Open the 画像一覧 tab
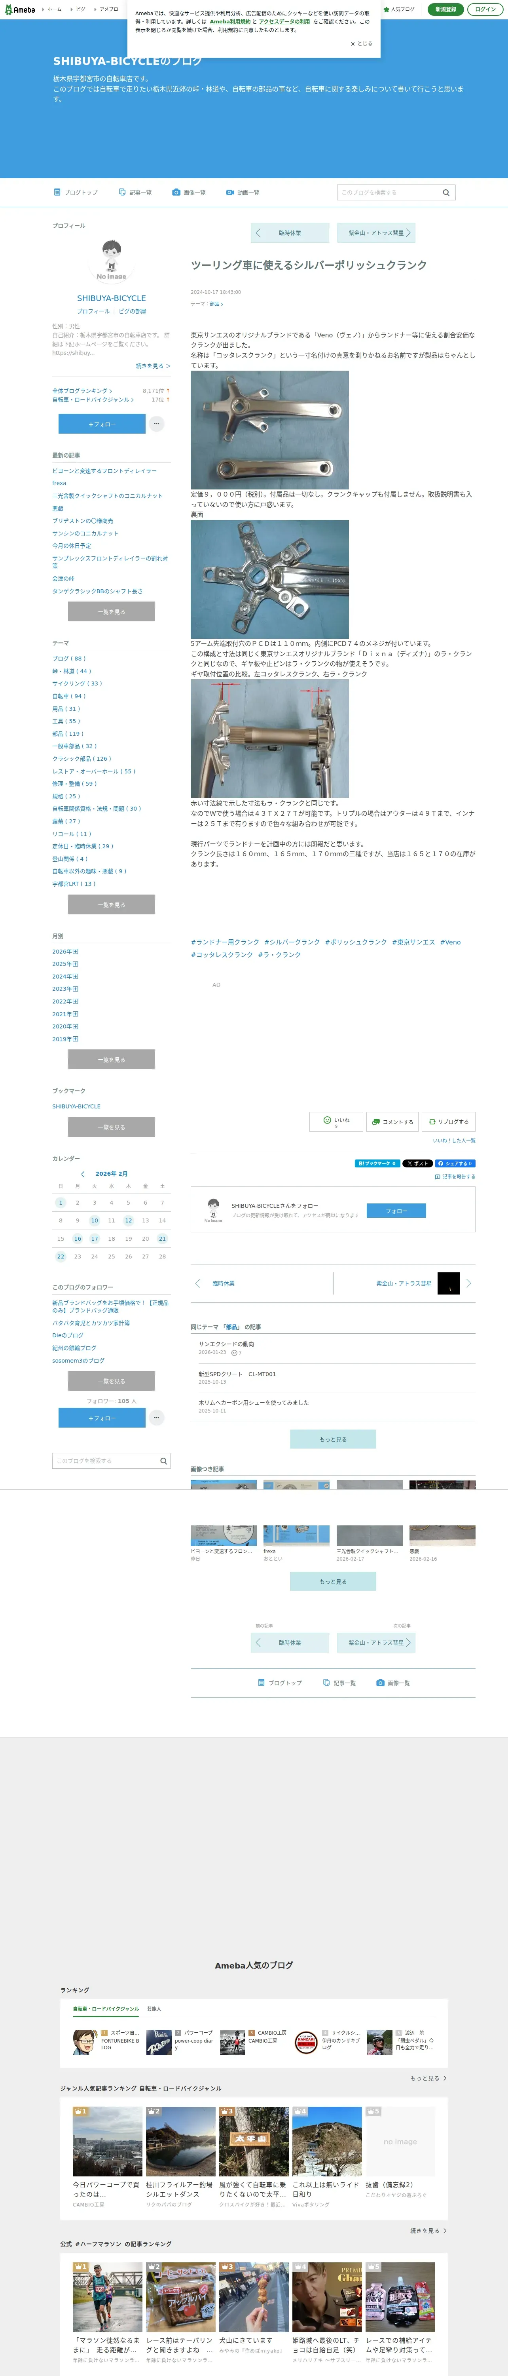The width and height of the screenshot is (508, 2376). 189,193
